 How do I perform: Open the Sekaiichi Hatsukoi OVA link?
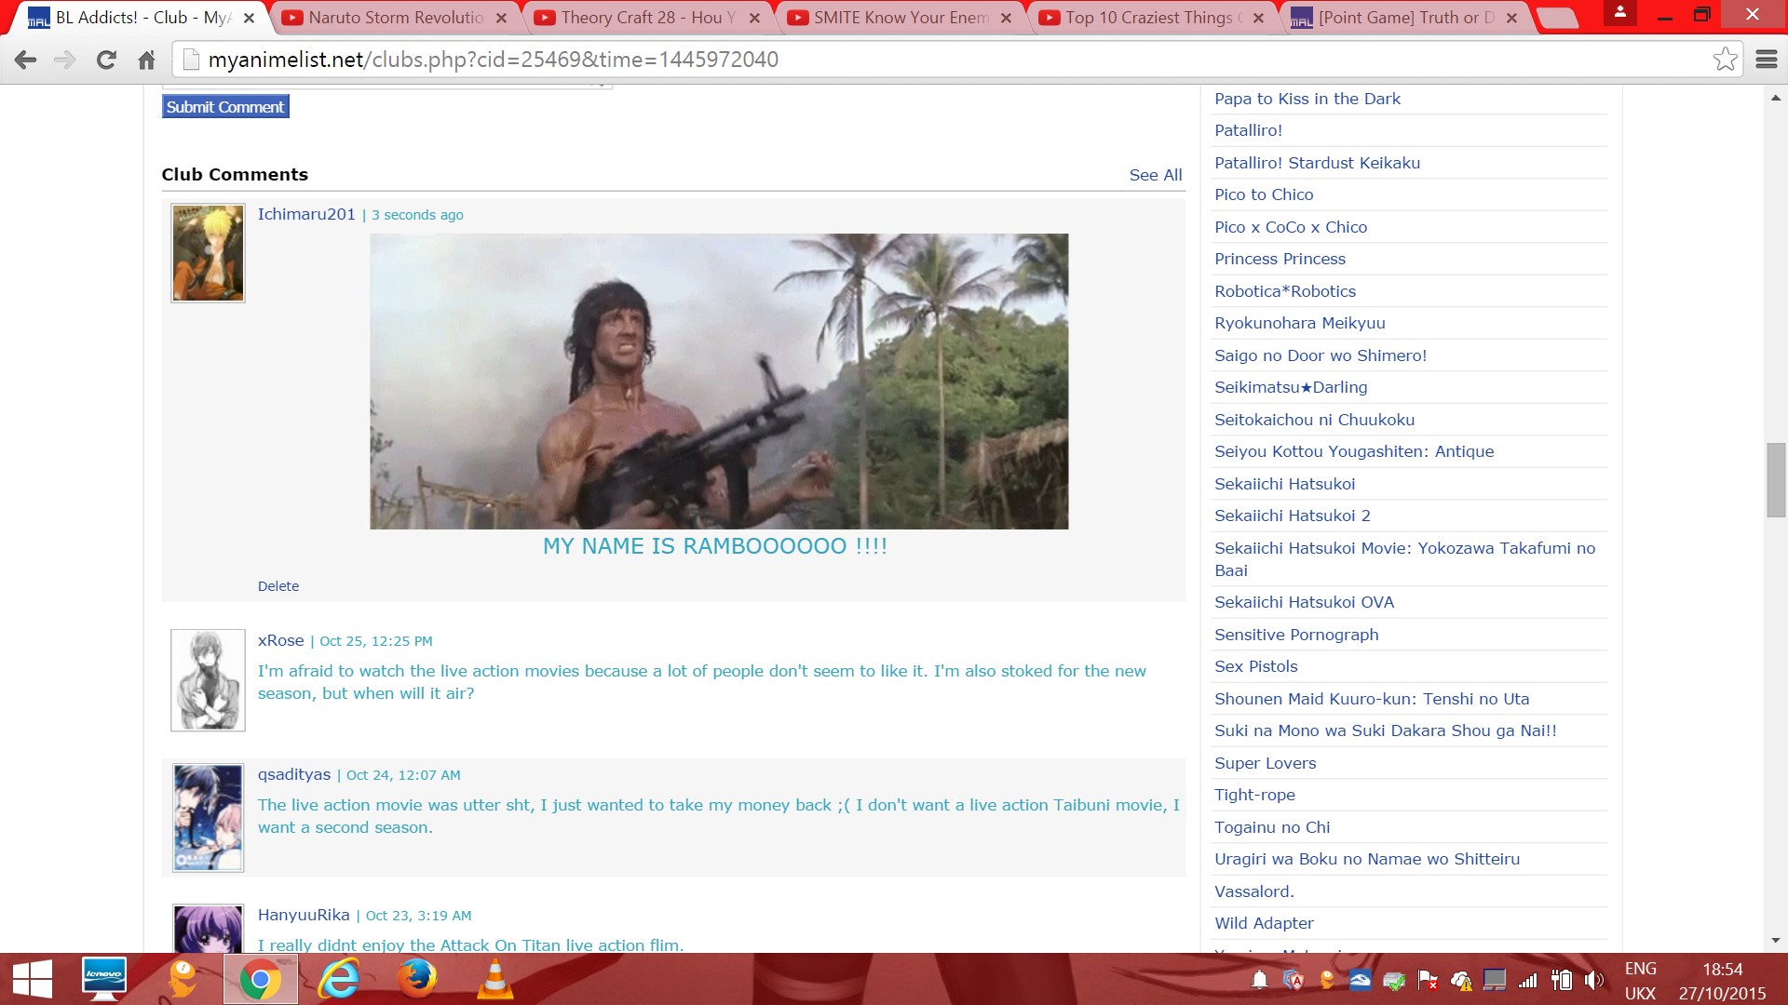pos(1304,602)
